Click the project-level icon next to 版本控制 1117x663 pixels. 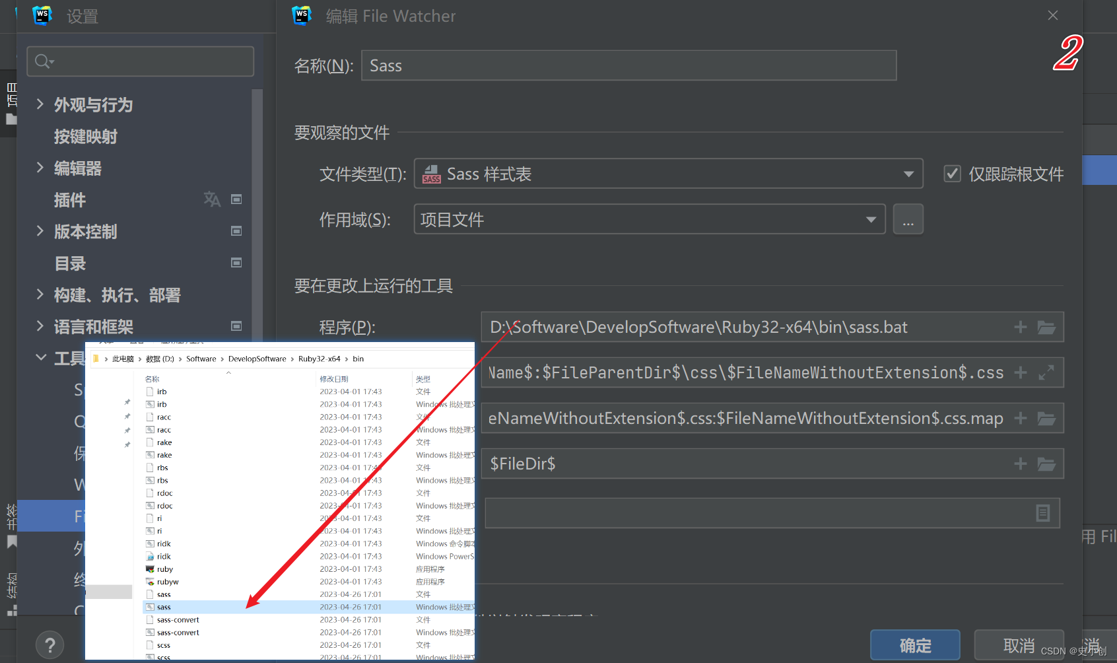236,230
